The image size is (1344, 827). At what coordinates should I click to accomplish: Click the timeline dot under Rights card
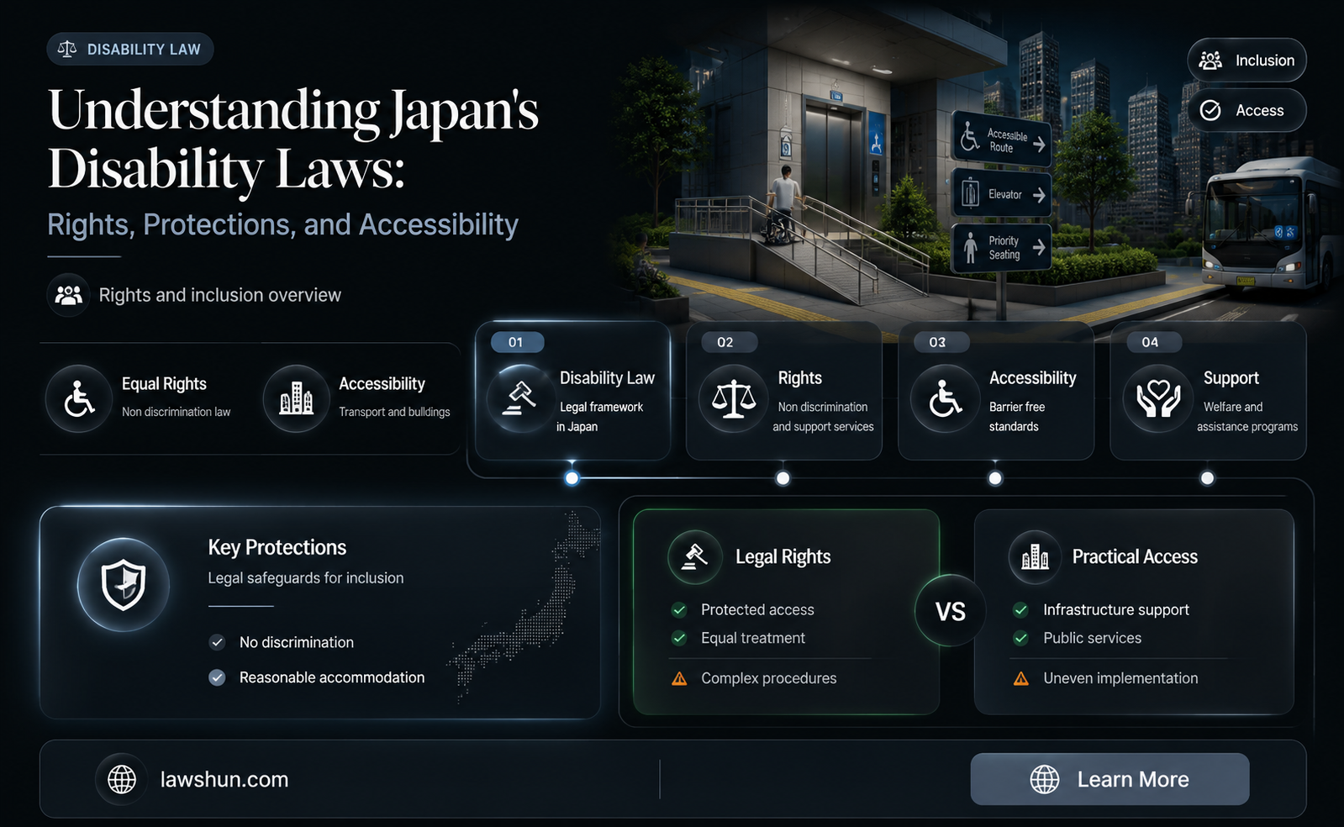[783, 478]
